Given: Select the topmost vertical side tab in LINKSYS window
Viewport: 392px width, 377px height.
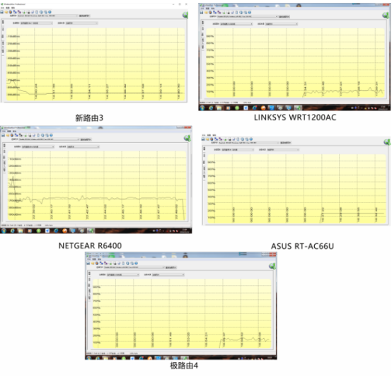Looking at the screenshot, I should pos(202,23).
